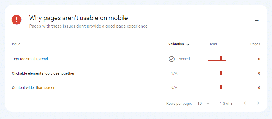
Task: Click page count for Content wider than screen
Action: pos(259,88)
